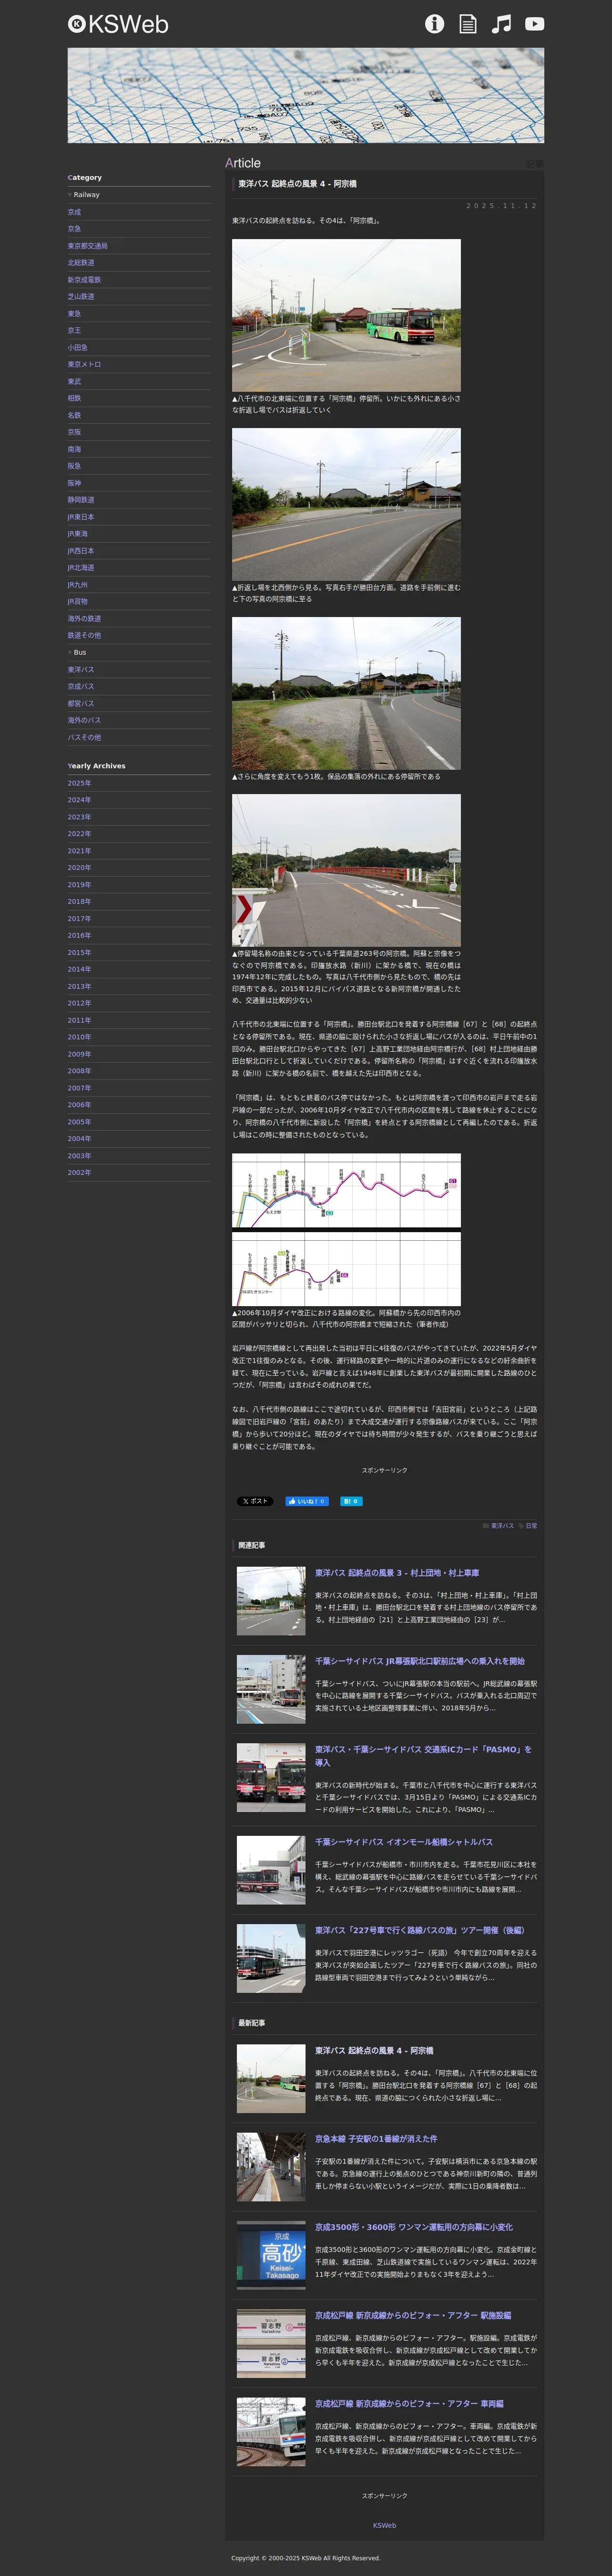View the 2002年 yearly archive
The height and width of the screenshot is (2576, 612).
pos(80,1173)
